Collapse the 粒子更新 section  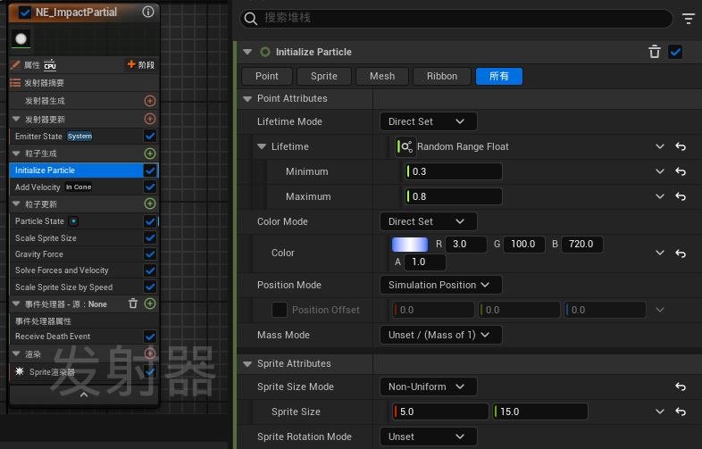point(17,204)
